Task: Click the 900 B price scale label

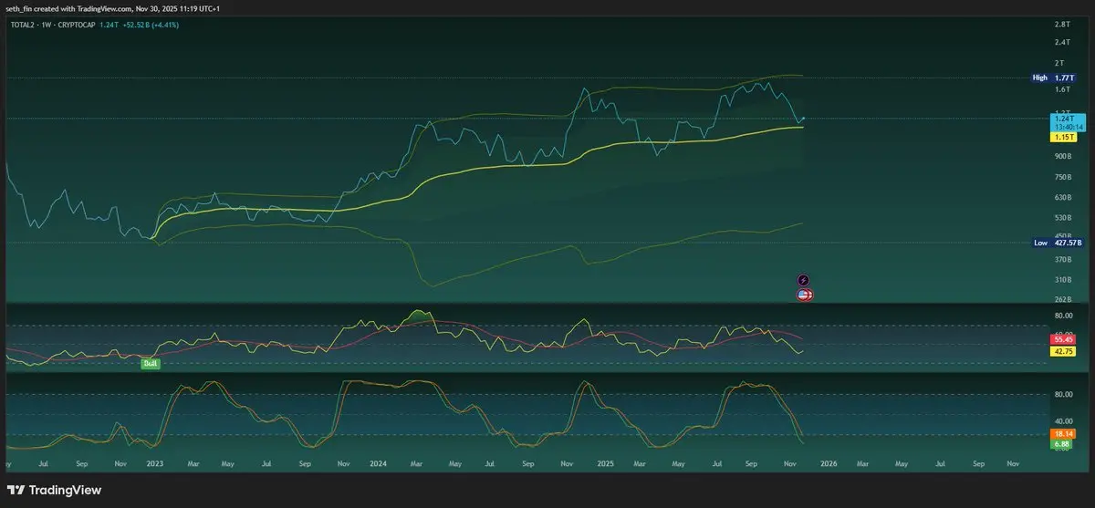Action: coord(1062,157)
